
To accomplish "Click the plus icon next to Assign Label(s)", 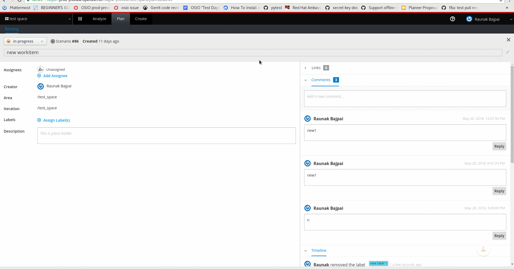I will (x=39, y=120).
